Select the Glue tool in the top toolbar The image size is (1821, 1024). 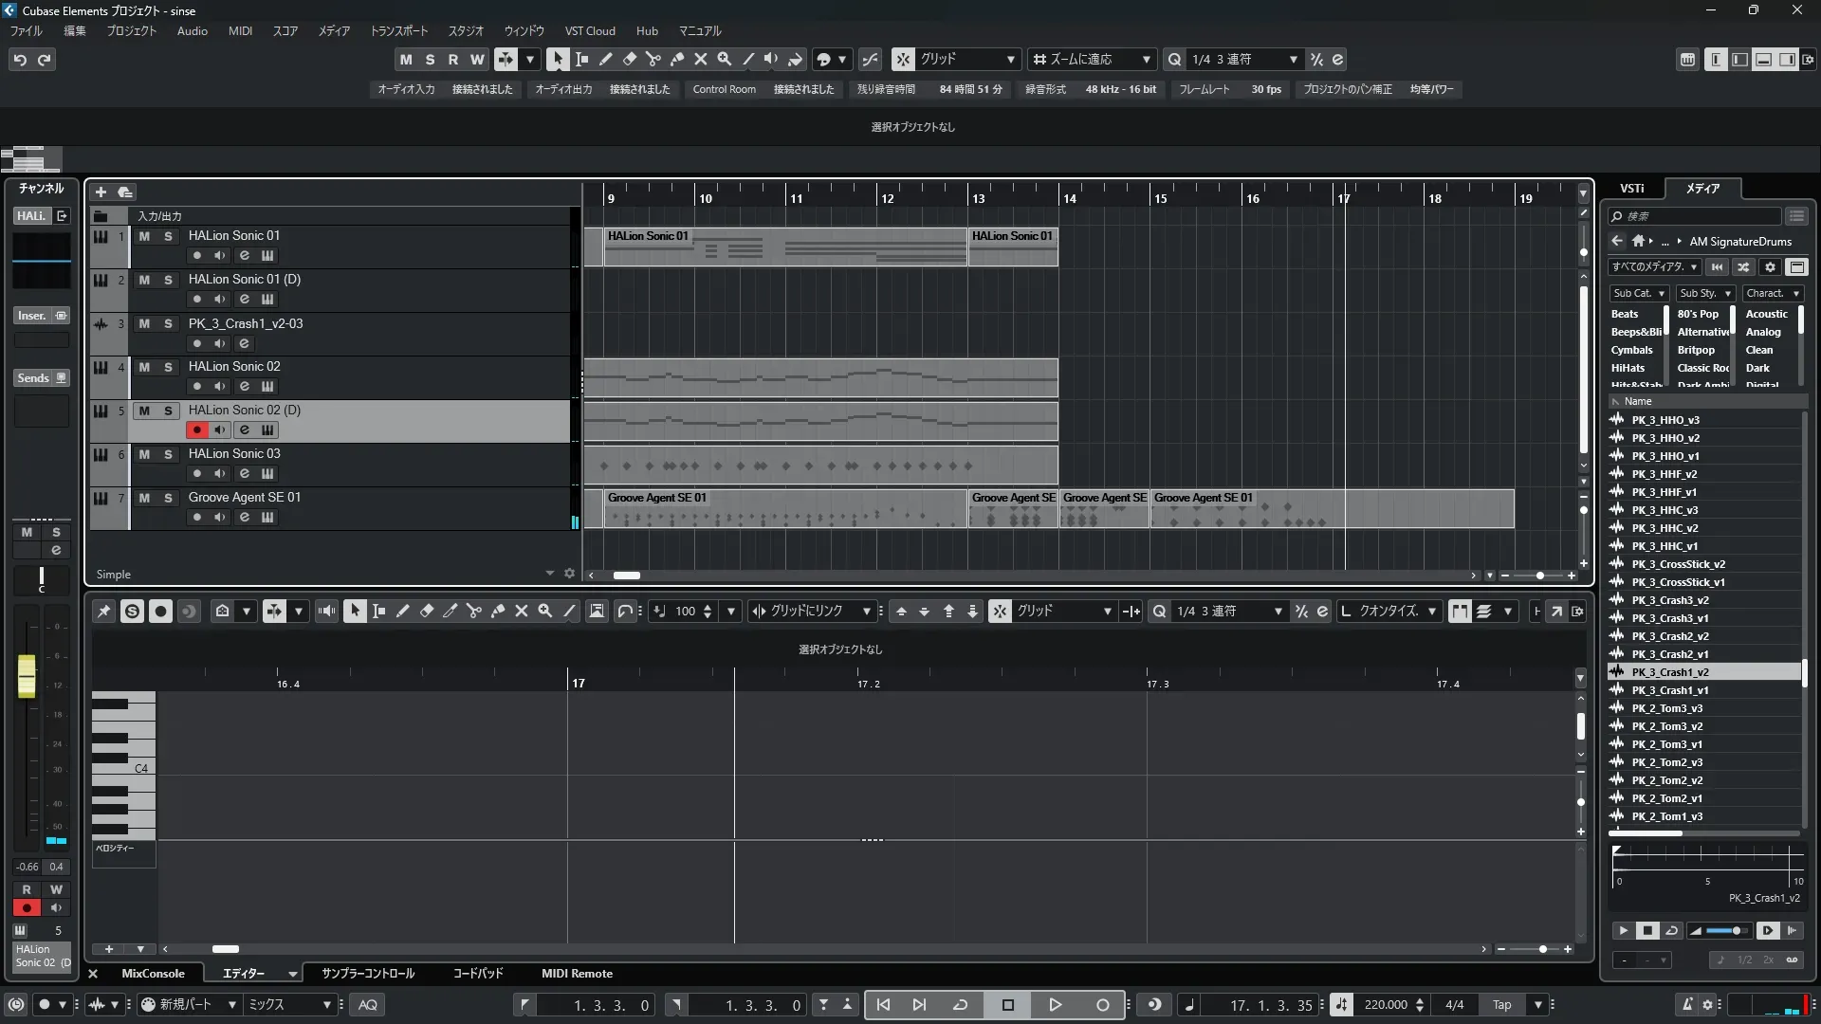point(676,59)
